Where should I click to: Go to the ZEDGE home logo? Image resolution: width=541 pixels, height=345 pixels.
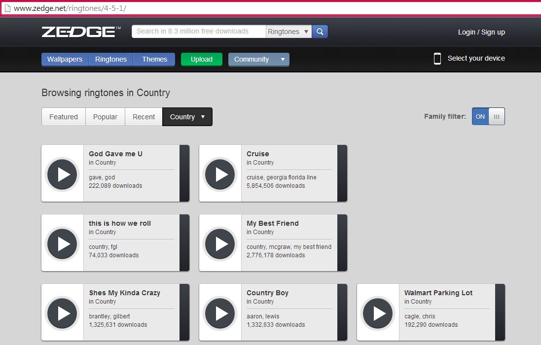[x=81, y=32]
